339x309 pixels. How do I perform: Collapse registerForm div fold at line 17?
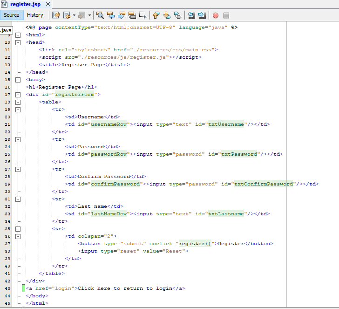tap(18, 95)
